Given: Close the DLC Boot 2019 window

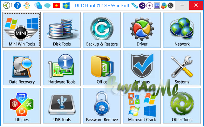Looking at the screenshot, I should click(x=196, y=5).
